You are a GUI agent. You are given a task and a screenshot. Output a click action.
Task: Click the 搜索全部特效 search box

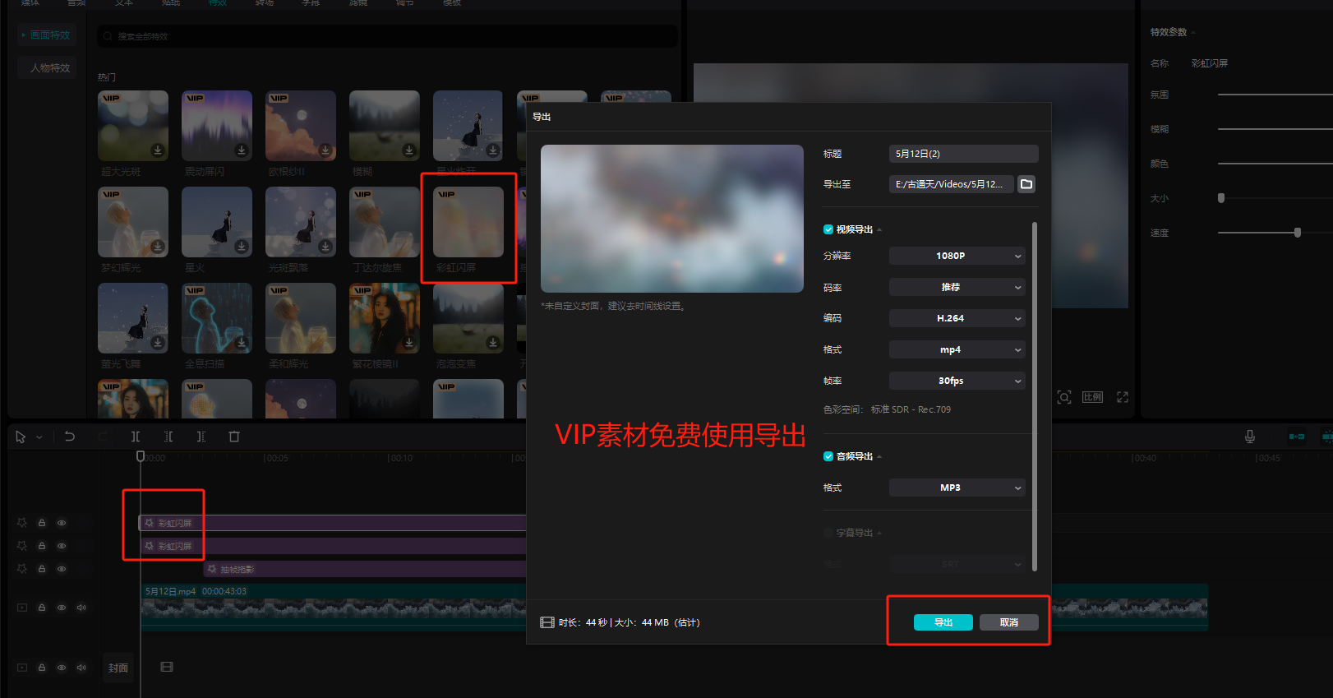[388, 36]
